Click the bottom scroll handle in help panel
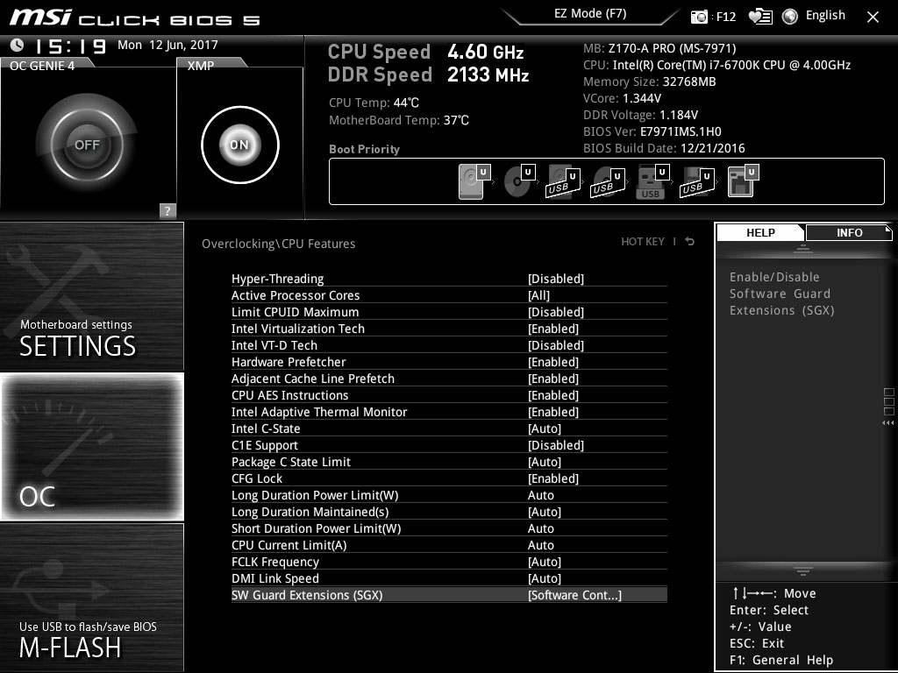Screen dimensions: 898x673 click(x=803, y=570)
